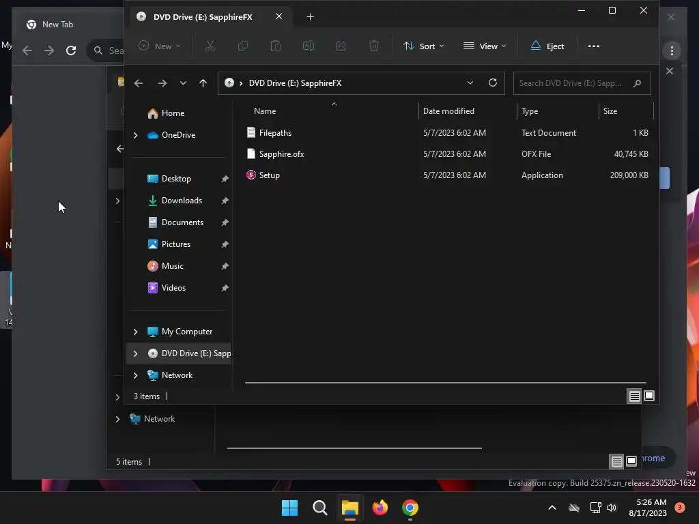699x524 pixels.
Task: Open the Pictures quick access folder
Action: 175,244
